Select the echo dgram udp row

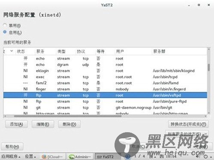(105, 65)
